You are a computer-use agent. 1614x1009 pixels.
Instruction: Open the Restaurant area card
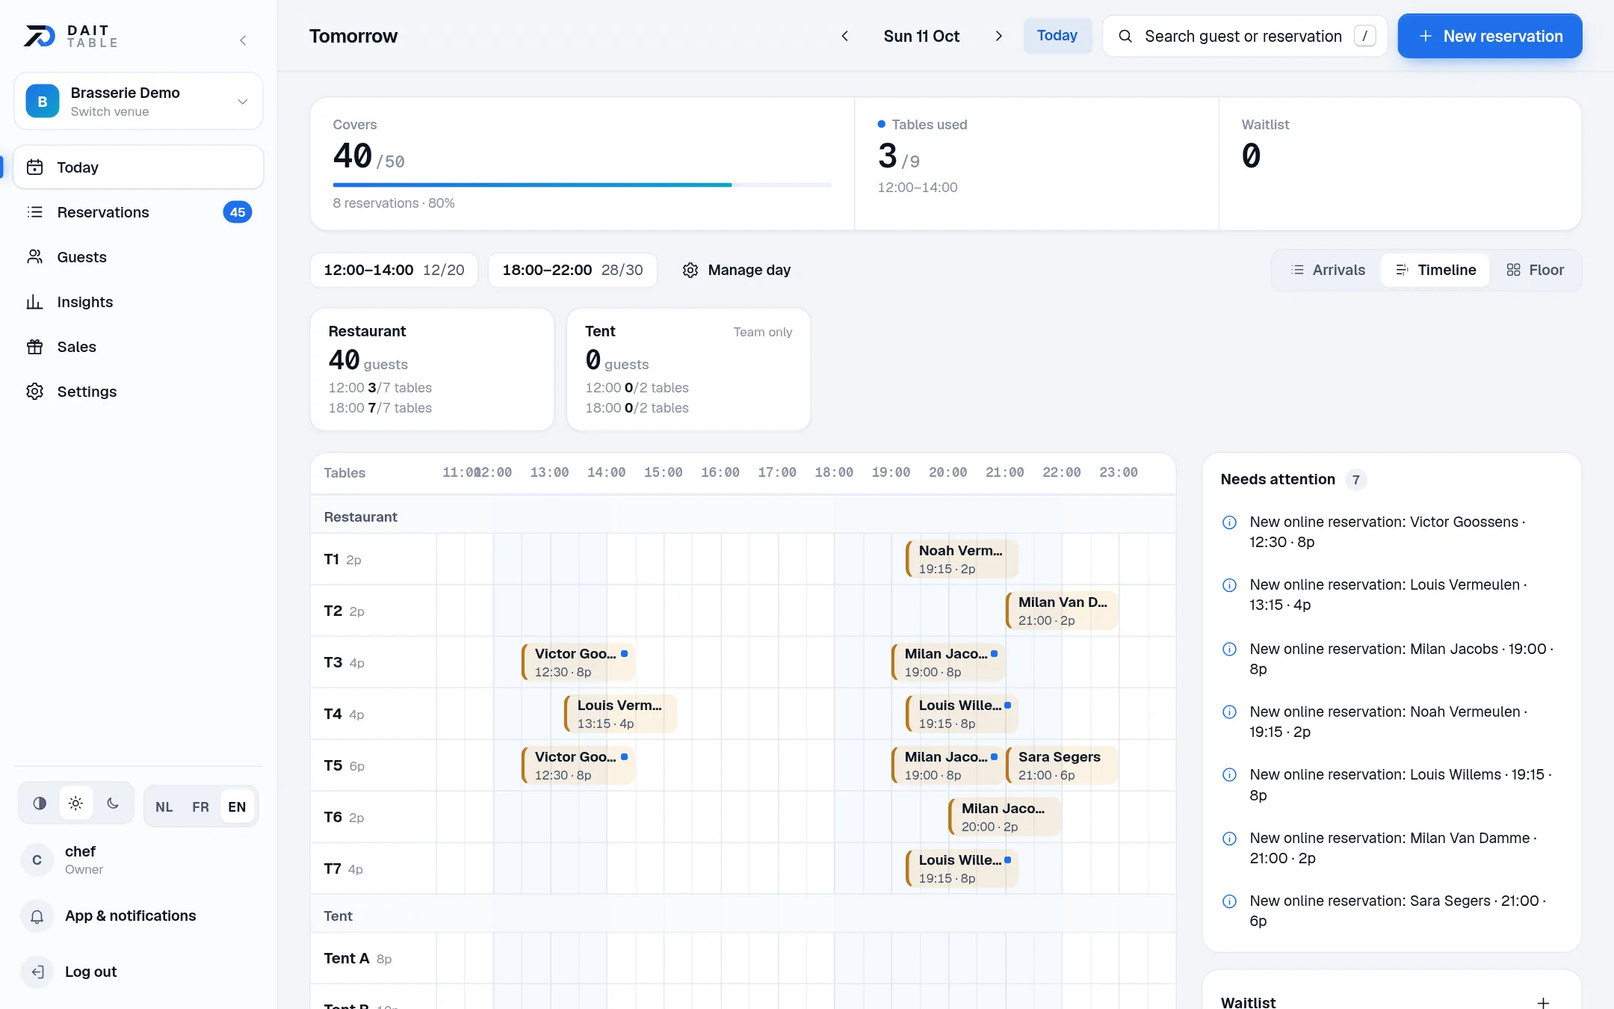pyautogui.click(x=432, y=369)
